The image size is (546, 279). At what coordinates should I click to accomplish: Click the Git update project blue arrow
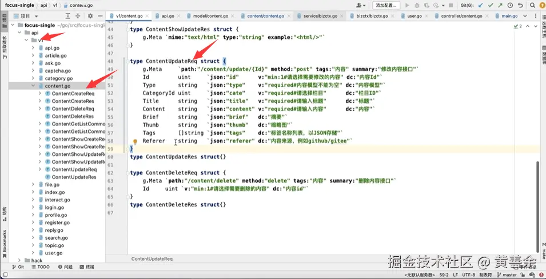coord(481,6)
